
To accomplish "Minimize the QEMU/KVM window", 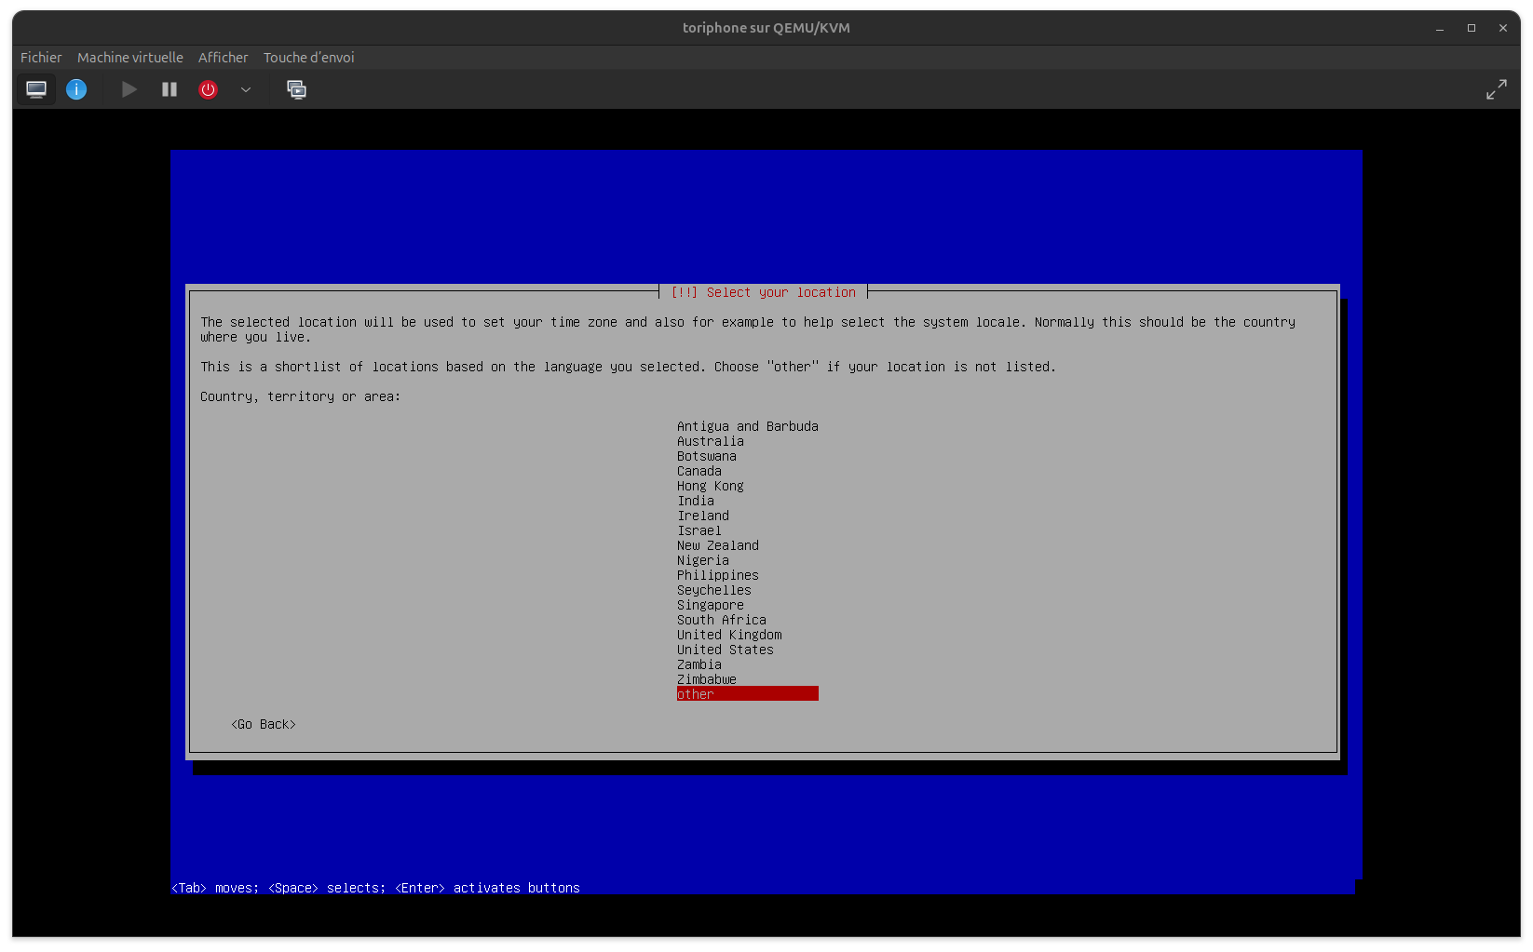I will point(1440,28).
